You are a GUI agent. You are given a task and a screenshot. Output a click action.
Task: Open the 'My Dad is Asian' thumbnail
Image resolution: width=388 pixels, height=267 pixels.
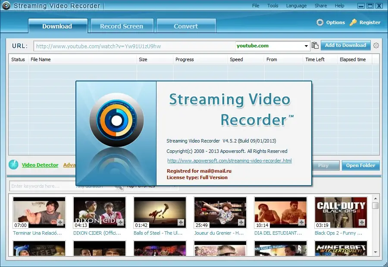pos(281,248)
